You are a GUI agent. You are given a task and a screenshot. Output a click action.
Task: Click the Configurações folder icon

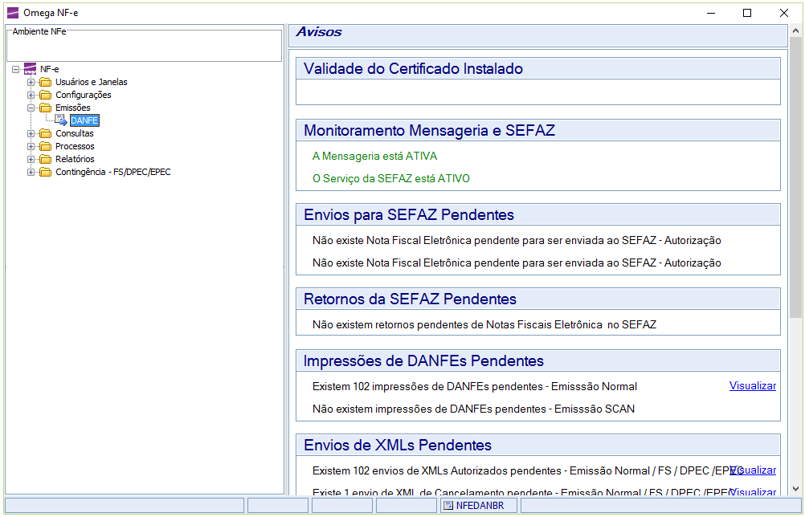[x=46, y=95]
